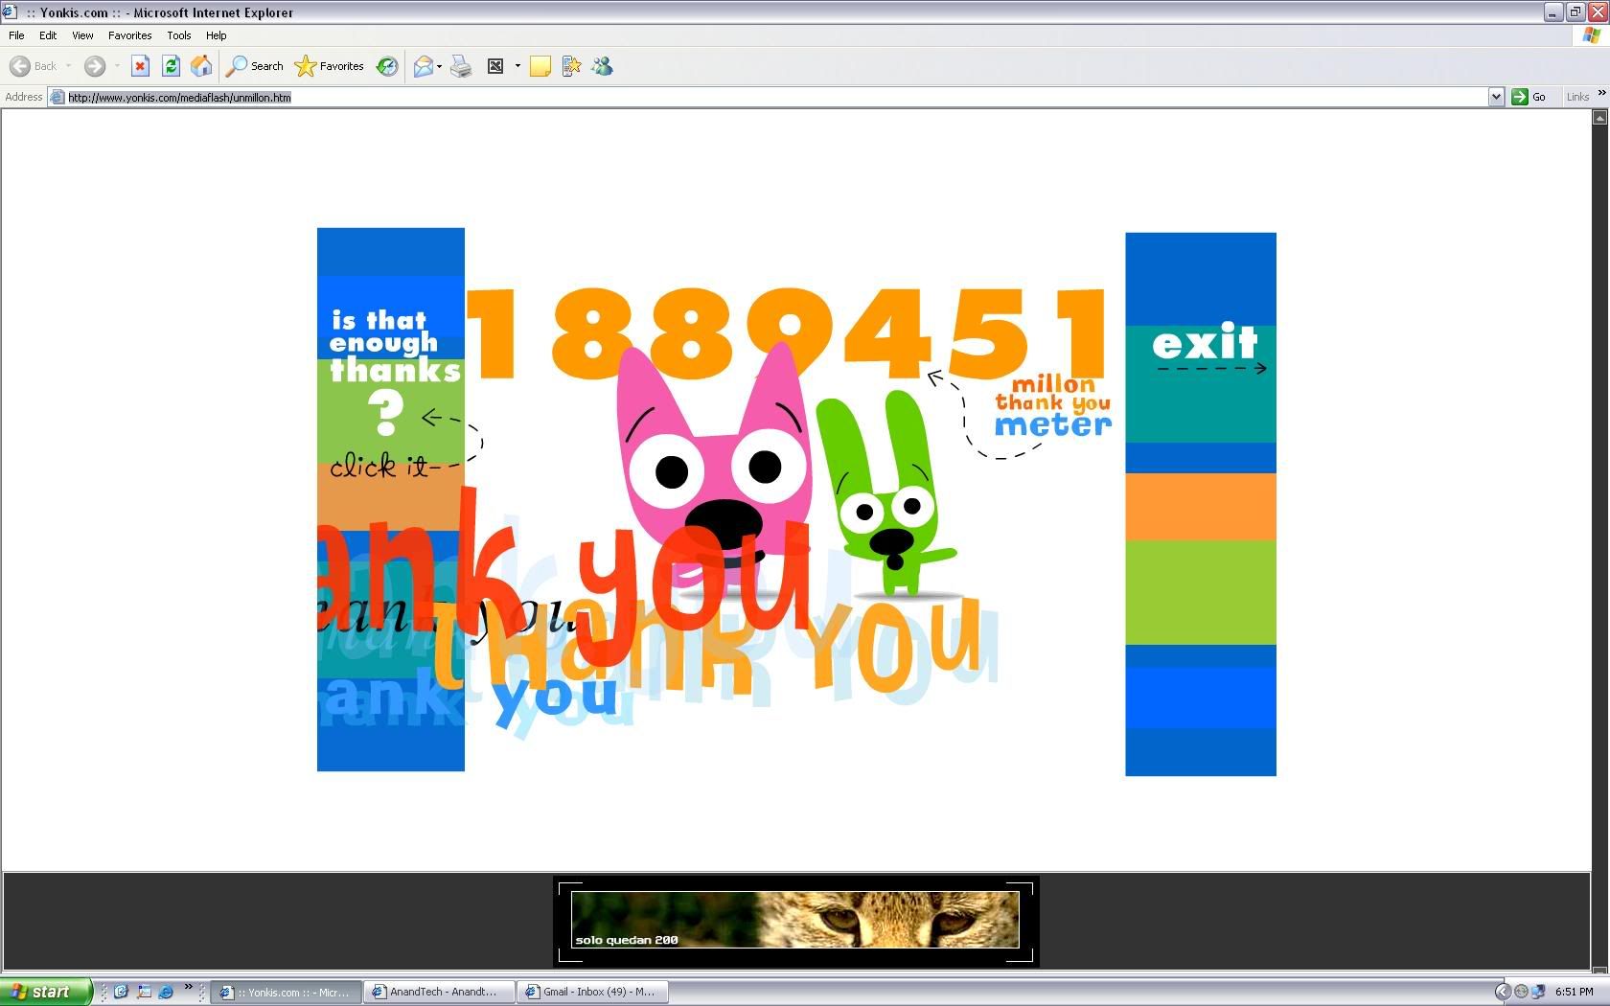The width and height of the screenshot is (1610, 1006).
Task: Go to the Home page
Action: tap(201, 66)
